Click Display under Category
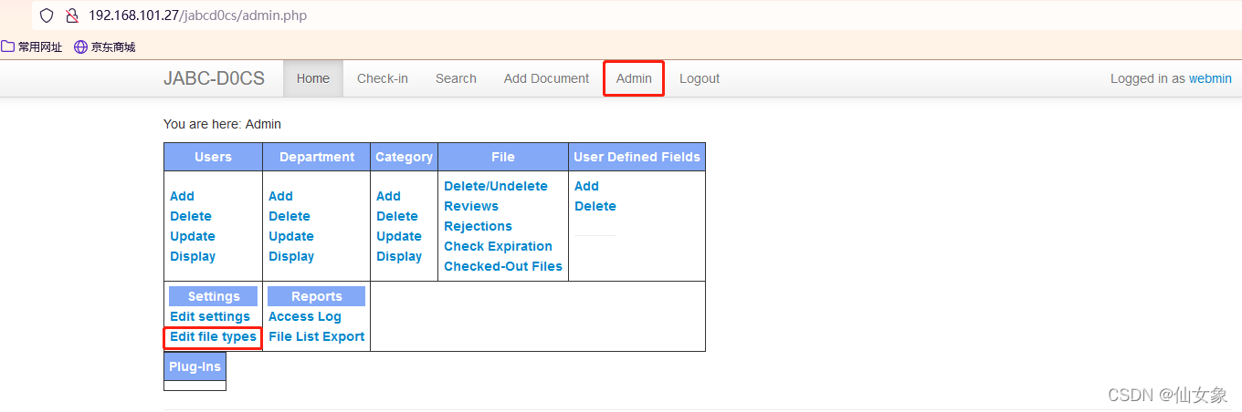 pos(399,256)
